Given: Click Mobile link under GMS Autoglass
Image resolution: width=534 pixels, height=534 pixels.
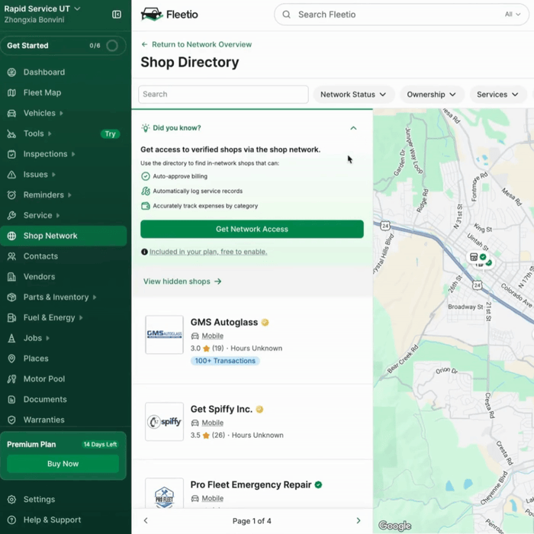Looking at the screenshot, I should [x=213, y=336].
